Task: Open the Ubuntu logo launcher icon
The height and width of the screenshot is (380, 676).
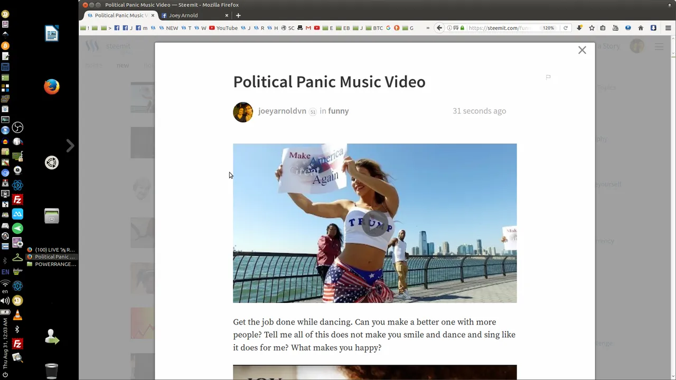Action: [52, 163]
